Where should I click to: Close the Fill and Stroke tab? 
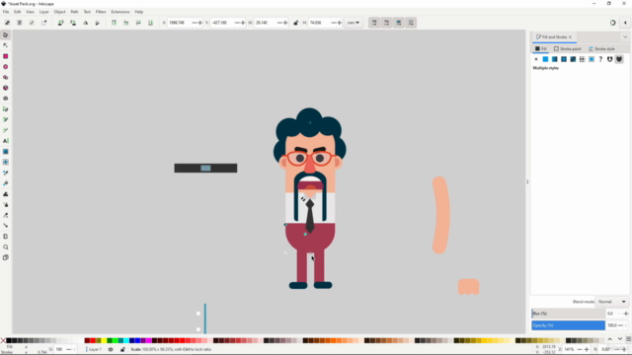(x=570, y=37)
